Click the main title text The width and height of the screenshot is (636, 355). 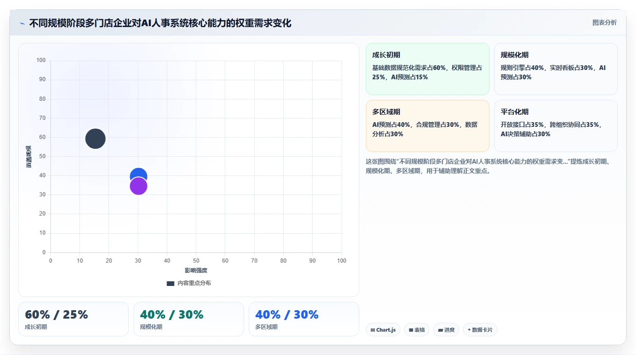point(161,23)
